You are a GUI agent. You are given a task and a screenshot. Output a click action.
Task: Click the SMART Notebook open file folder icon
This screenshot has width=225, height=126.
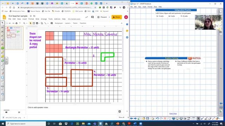point(144,118)
